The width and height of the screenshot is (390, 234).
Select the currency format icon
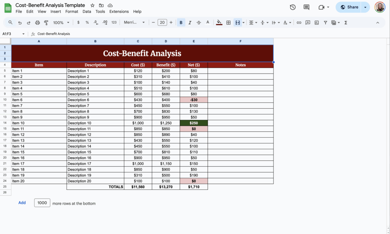(78, 22)
